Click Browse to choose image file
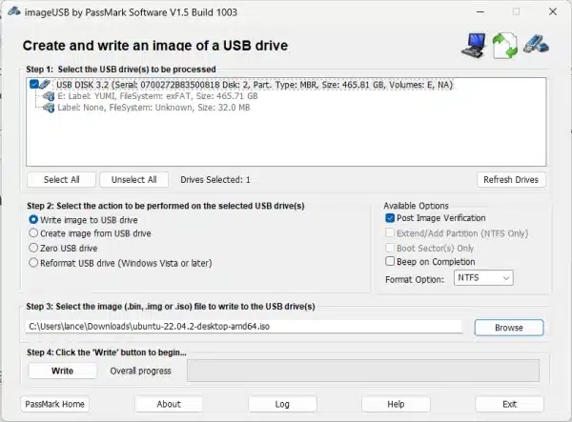The height and width of the screenshot is (422, 572). pos(509,328)
